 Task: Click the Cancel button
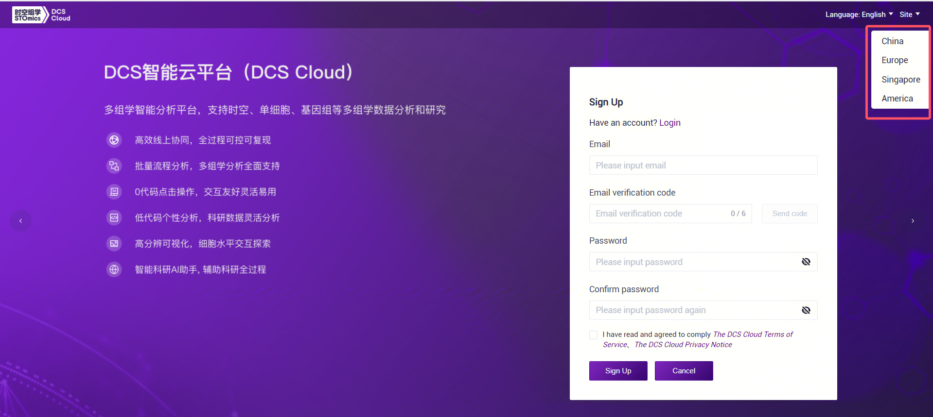(684, 371)
